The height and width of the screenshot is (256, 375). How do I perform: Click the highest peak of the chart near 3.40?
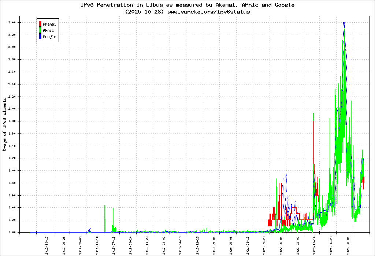click(344, 23)
